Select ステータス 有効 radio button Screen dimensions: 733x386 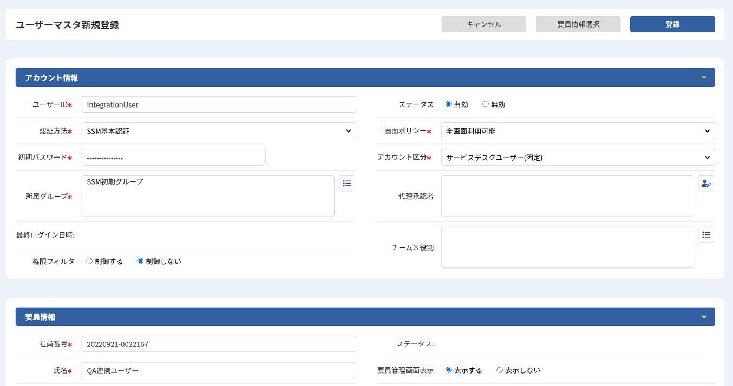(x=449, y=104)
